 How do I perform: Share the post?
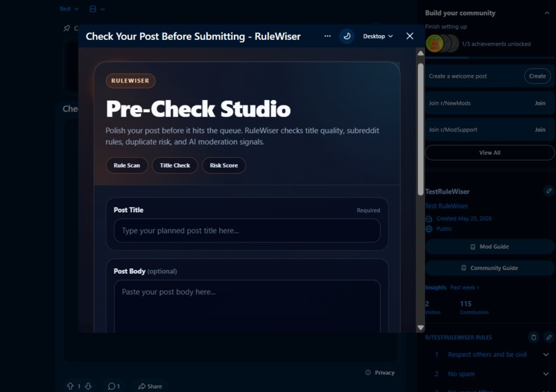150,386
